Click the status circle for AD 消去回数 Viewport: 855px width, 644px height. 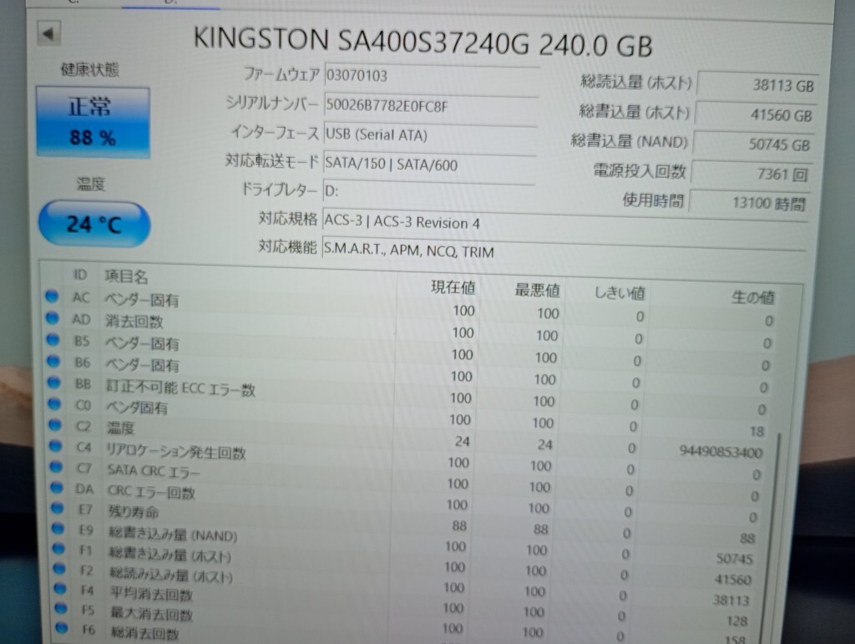(53, 317)
